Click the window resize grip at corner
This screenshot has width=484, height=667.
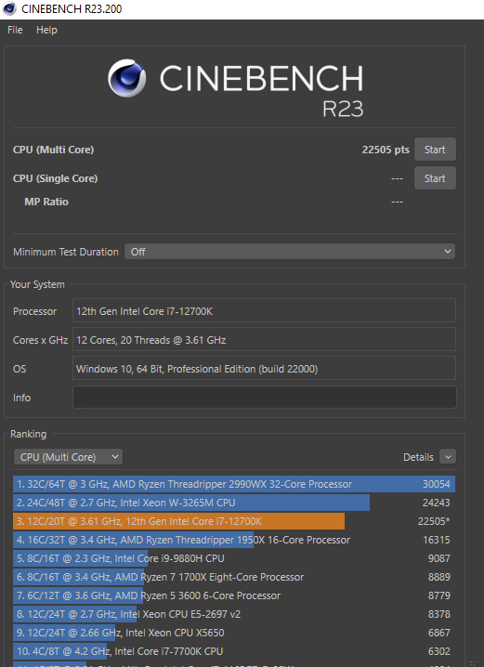tap(473, 662)
